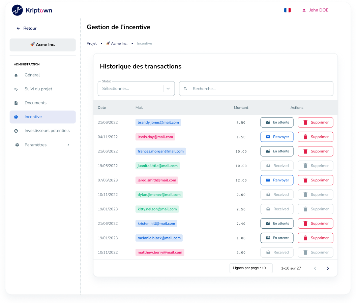The width and height of the screenshot is (356, 303).
Task: Open Investisseurs potentiels in the sidebar
Action: pyautogui.click(x=47, y=131)
